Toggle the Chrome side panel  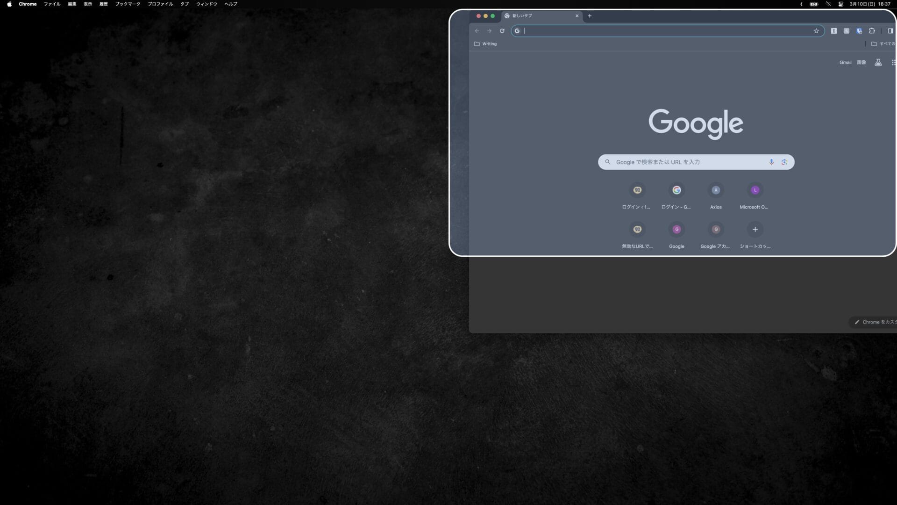pyautogui.click(x=890, y=31)
